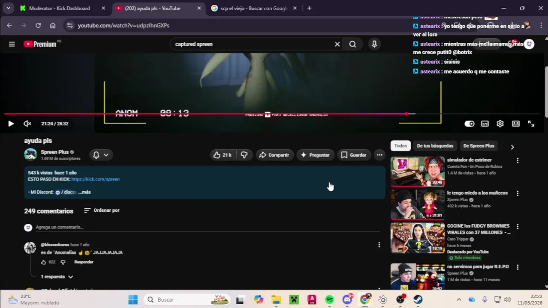The width and height of the screenshot is (548, 308).
Task: Open the COCINE los FUDGY BROWNIES thumbnail
Action: coord(417,238)
